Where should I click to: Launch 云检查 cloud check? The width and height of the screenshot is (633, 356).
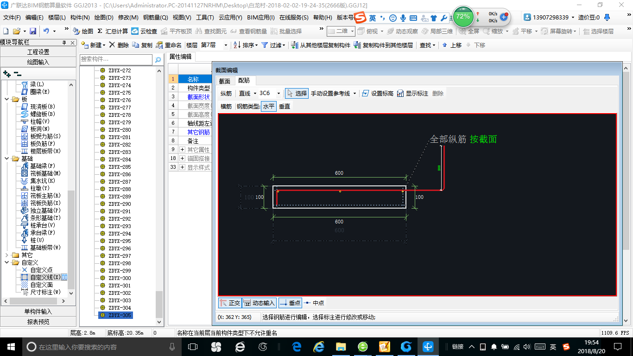144,31
